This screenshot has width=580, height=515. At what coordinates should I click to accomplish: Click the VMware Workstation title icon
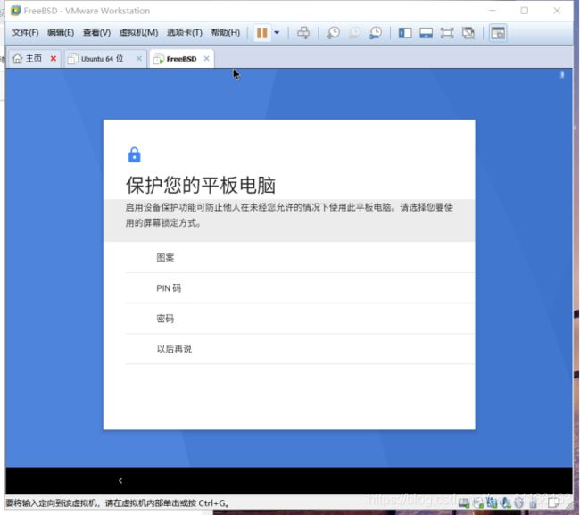click(x=15, y=11)
